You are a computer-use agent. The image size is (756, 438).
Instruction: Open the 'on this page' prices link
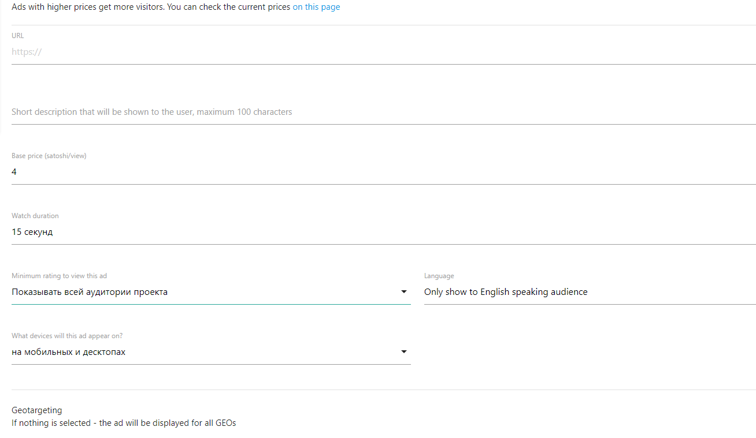tap(316, 8)
